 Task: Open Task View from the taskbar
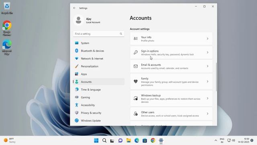[112, 141]
